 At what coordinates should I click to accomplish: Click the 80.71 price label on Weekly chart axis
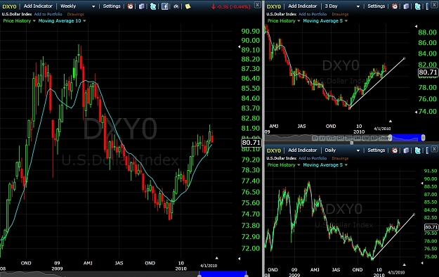(251, 143)
